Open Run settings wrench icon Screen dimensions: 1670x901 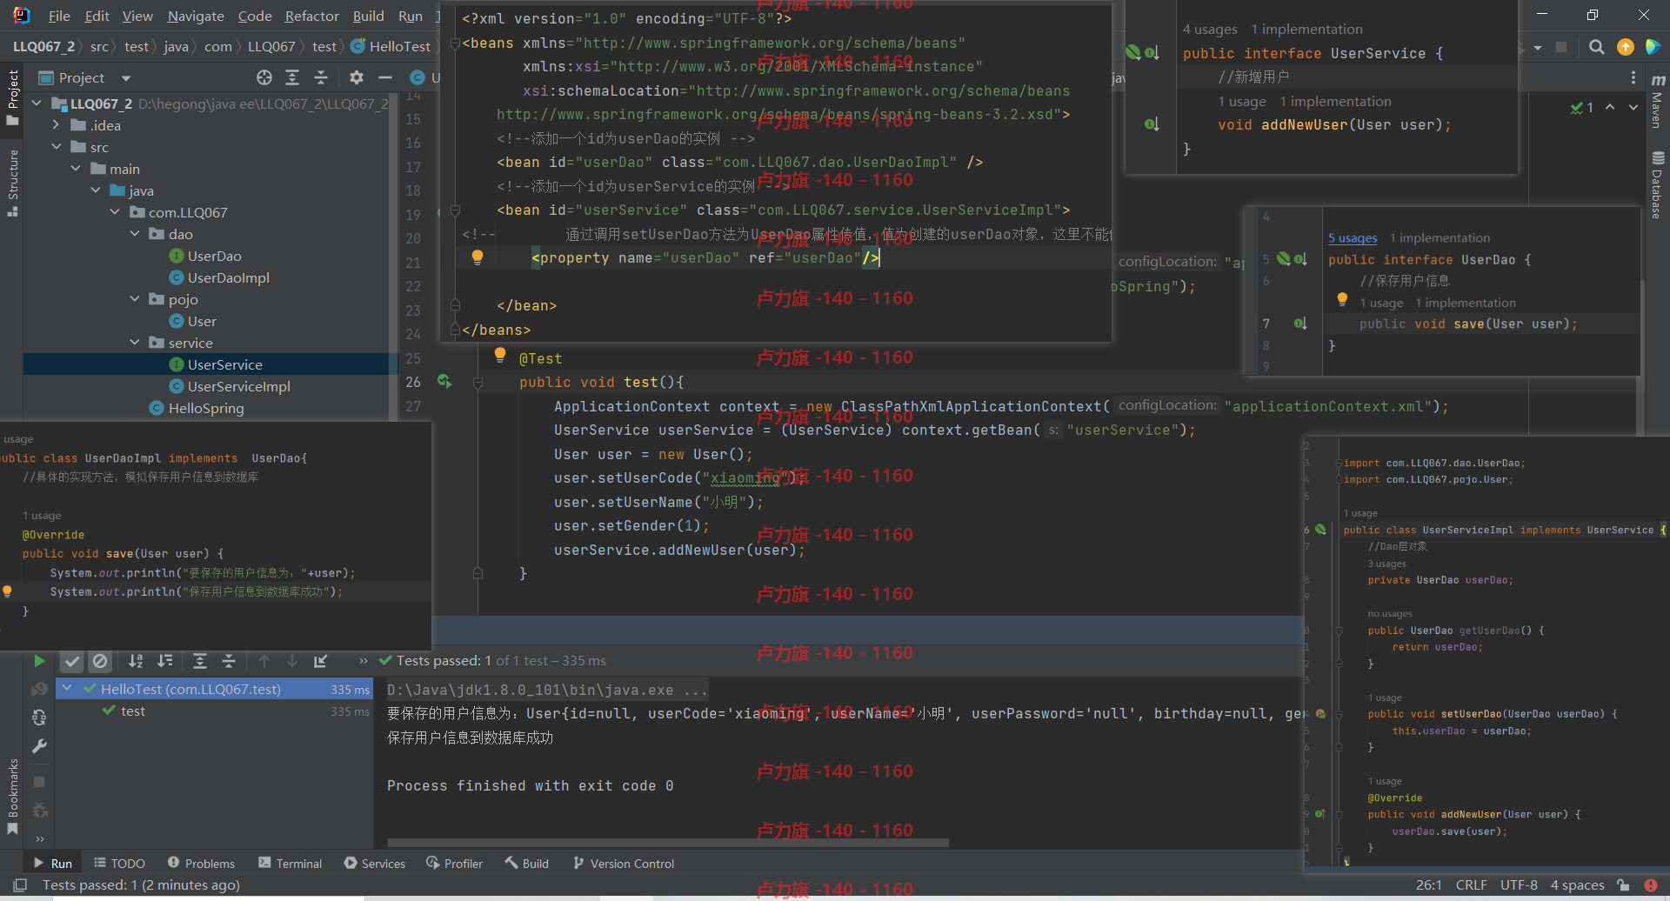pyautogui.click(x=39, y=746)
